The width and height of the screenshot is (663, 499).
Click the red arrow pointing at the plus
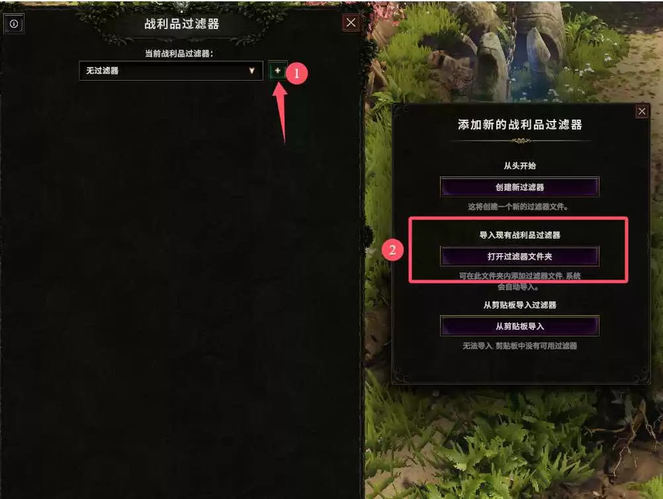[x=281, y=112]
